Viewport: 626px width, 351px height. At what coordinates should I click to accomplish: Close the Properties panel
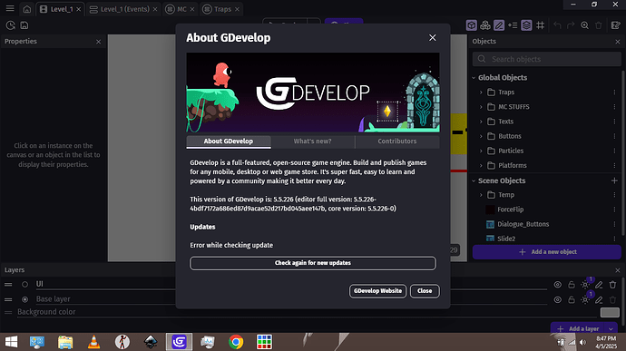99,42
